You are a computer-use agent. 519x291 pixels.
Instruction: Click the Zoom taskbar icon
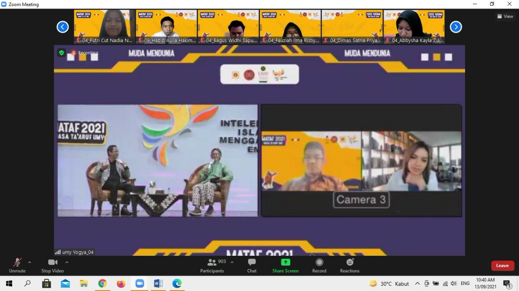pyautogui.click(x=140, y=284)
